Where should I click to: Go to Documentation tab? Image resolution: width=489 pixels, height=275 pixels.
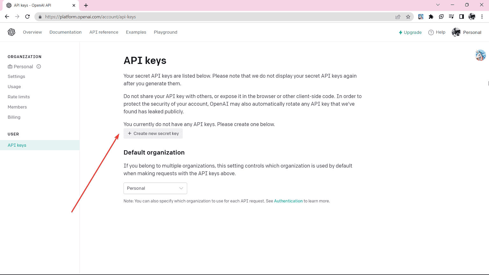[x=66, y=32]
